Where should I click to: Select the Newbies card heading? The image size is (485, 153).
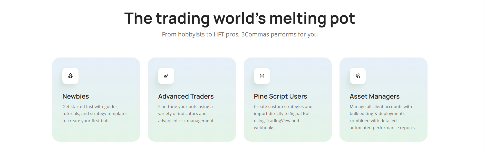[76, 96]
